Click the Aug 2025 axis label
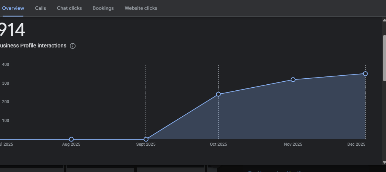The width and height of the screenshot is (386, 172). point(71,145)
